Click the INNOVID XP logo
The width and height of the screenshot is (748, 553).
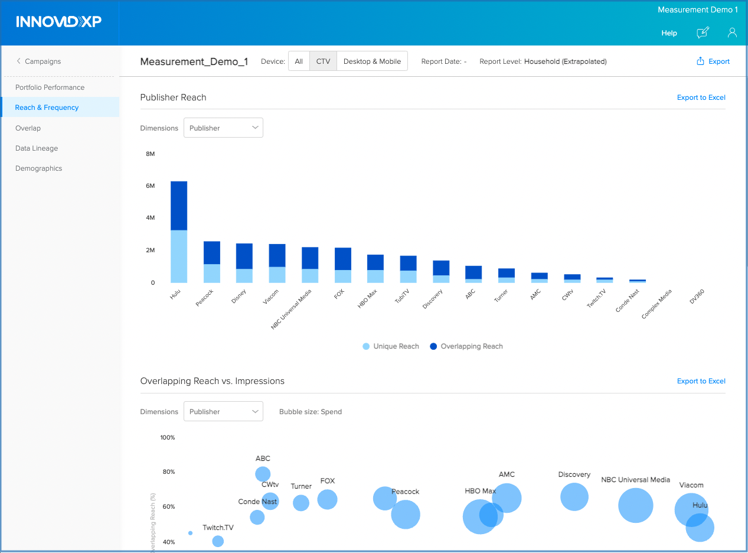point(59,22)
